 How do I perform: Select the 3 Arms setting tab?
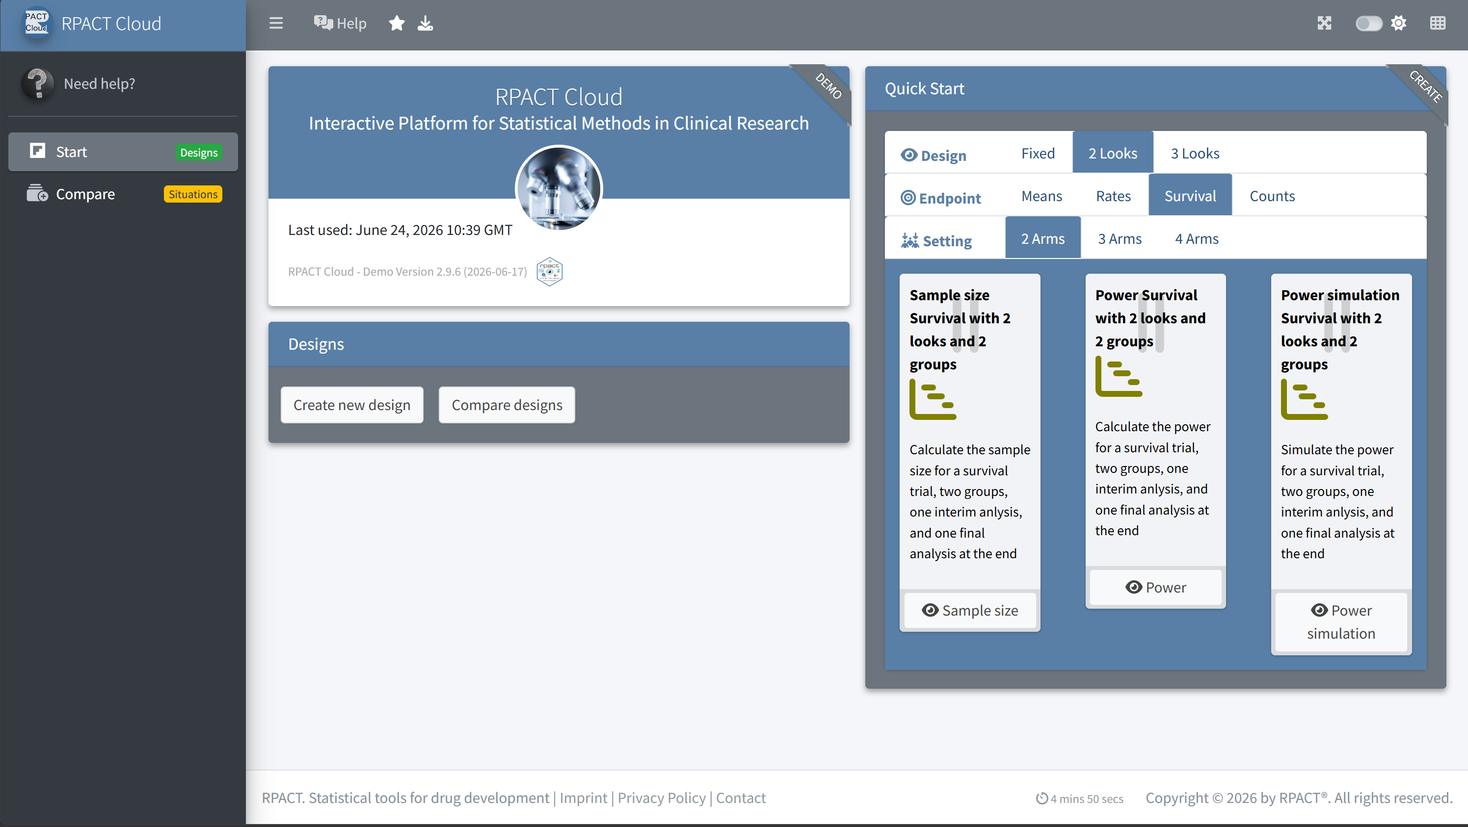tap(1120, 239)
